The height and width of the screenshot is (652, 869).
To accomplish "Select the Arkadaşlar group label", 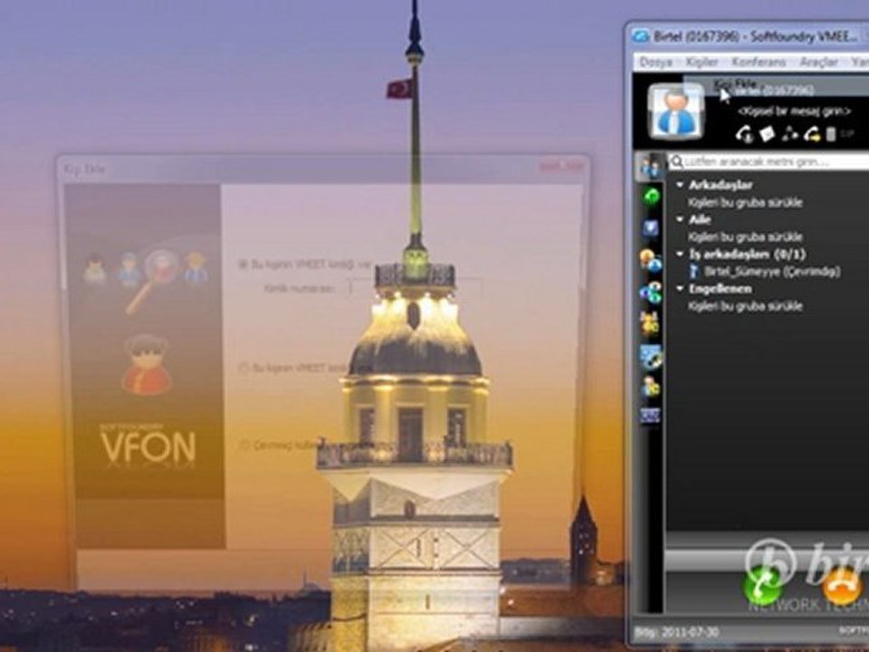I will click(x=721, y=185).
